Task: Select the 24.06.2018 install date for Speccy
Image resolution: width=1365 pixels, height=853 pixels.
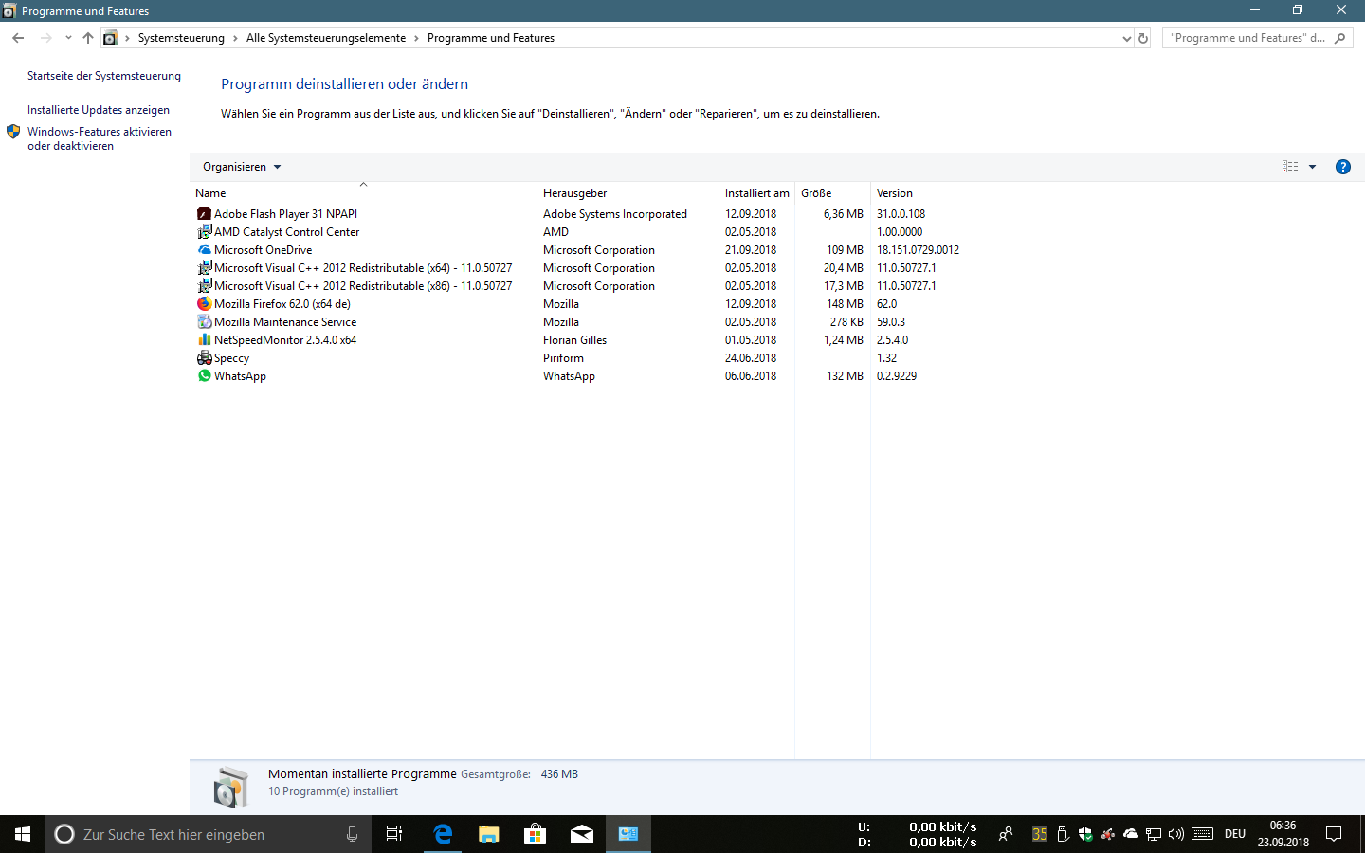Action: coord(751,358)
